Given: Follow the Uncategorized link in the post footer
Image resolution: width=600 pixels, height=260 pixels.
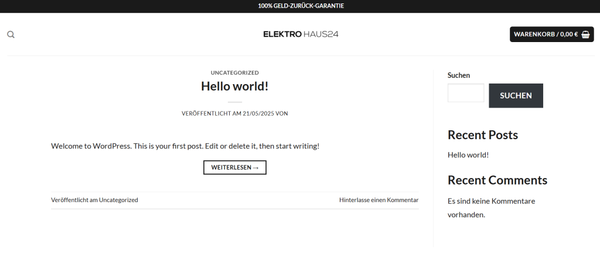Looking at the screenshot, I should [x=118, y=200].
